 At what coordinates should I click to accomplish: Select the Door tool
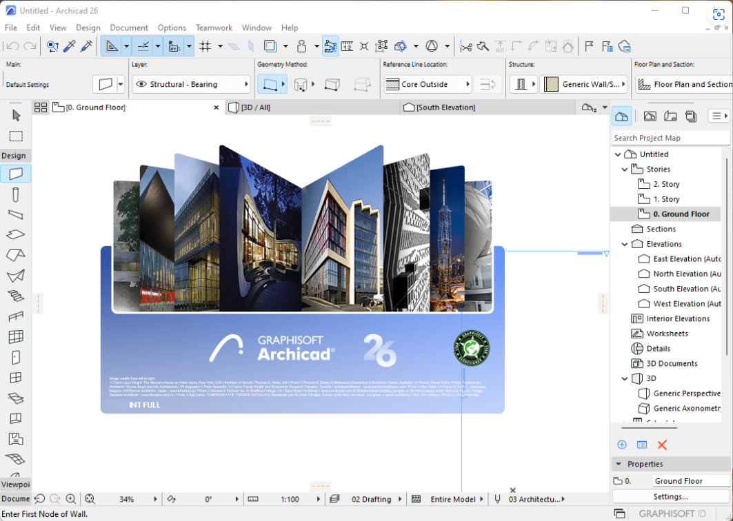(x=16, y=358)
